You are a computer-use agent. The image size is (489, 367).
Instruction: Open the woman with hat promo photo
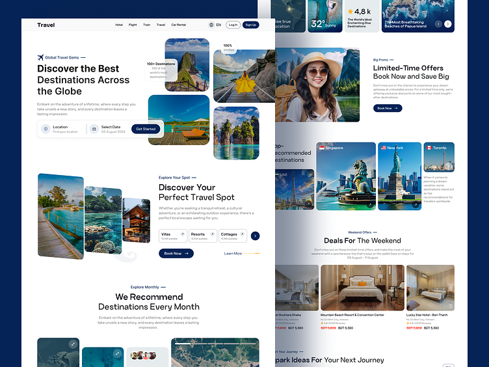[x=317, y=85]
